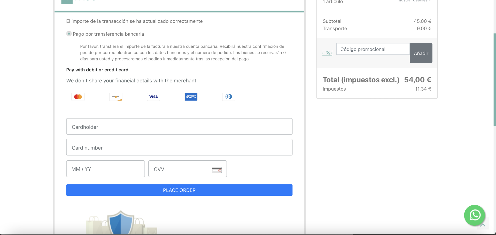Select the American Express card icon
Viewport: 496px width, 235px height.
click(191, 97)
